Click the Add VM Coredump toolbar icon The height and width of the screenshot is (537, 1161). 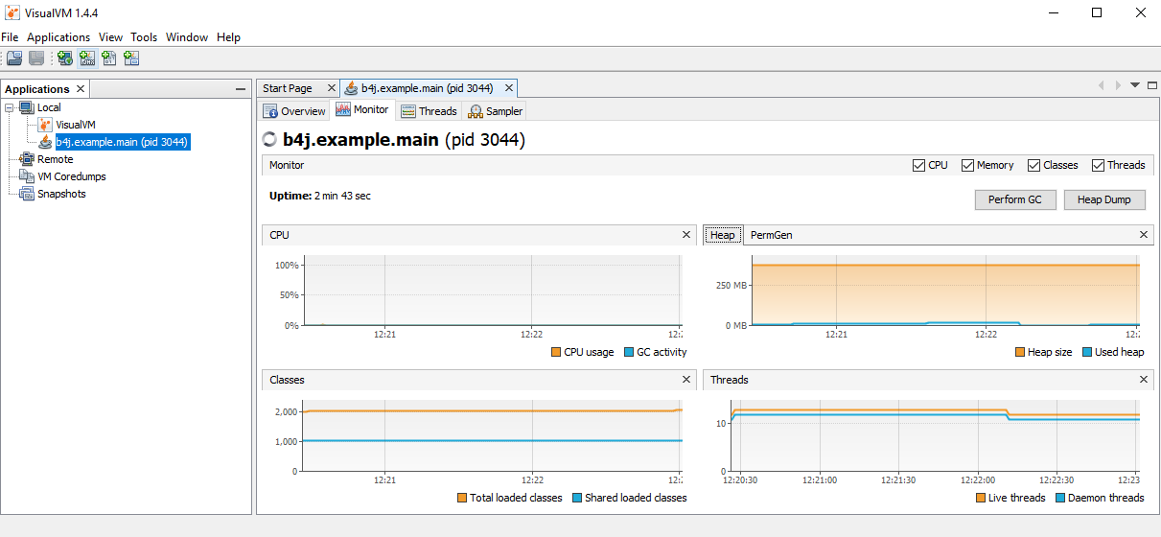coord(109,58)
